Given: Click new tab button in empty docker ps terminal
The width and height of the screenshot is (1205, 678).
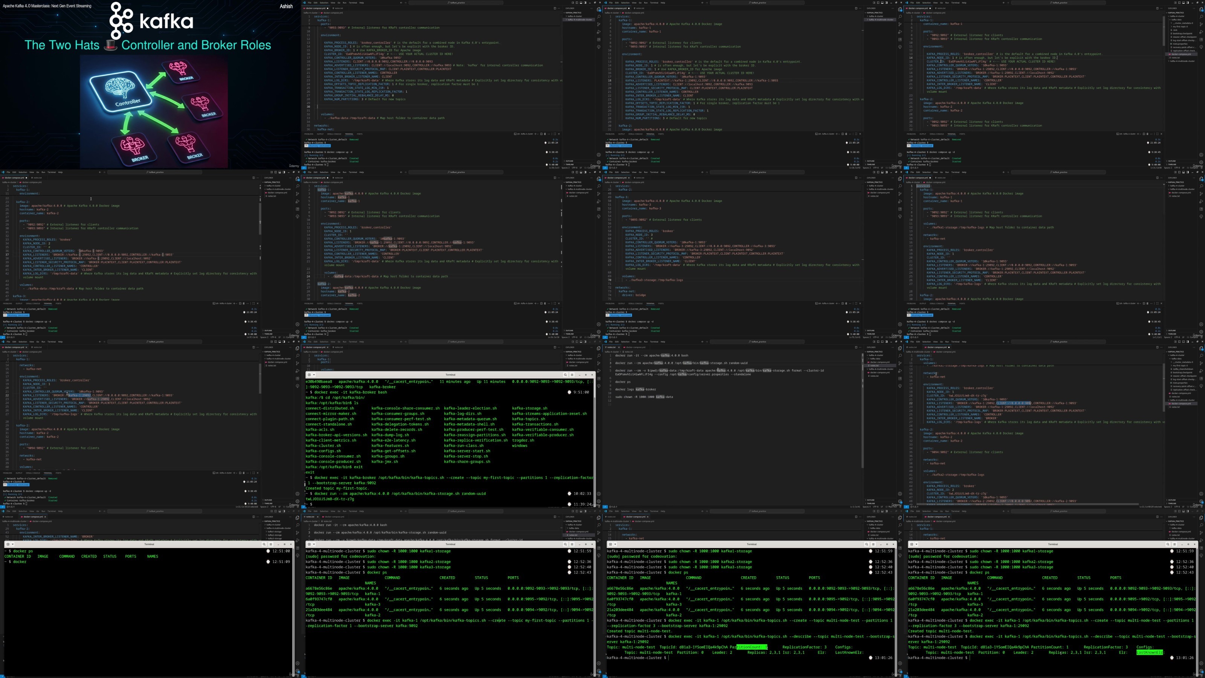Looking at the screenshot, I should tap(8, 544).
